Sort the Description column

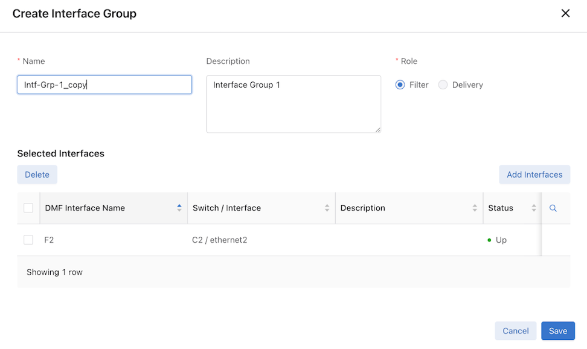click(x=475, y=208)
